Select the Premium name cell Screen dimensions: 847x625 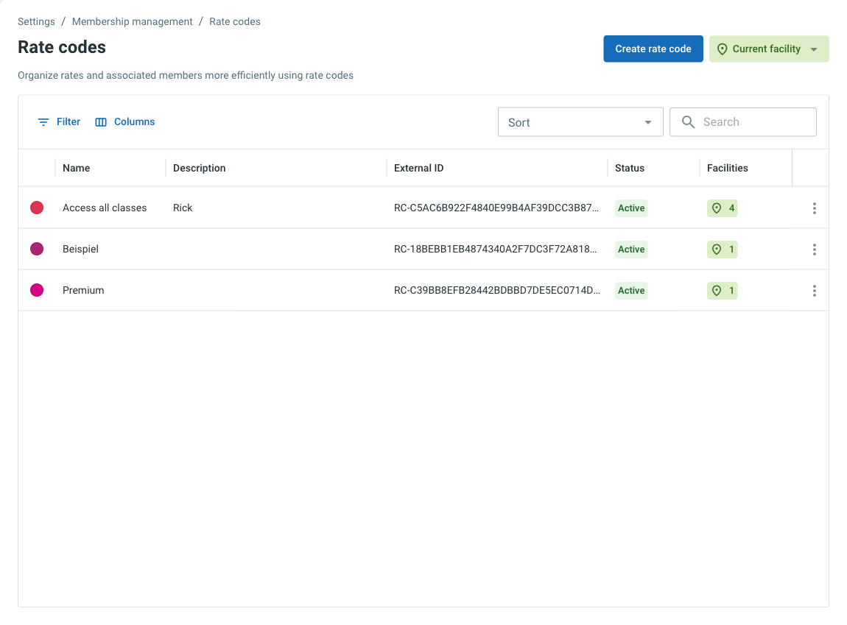coord(83,290)
